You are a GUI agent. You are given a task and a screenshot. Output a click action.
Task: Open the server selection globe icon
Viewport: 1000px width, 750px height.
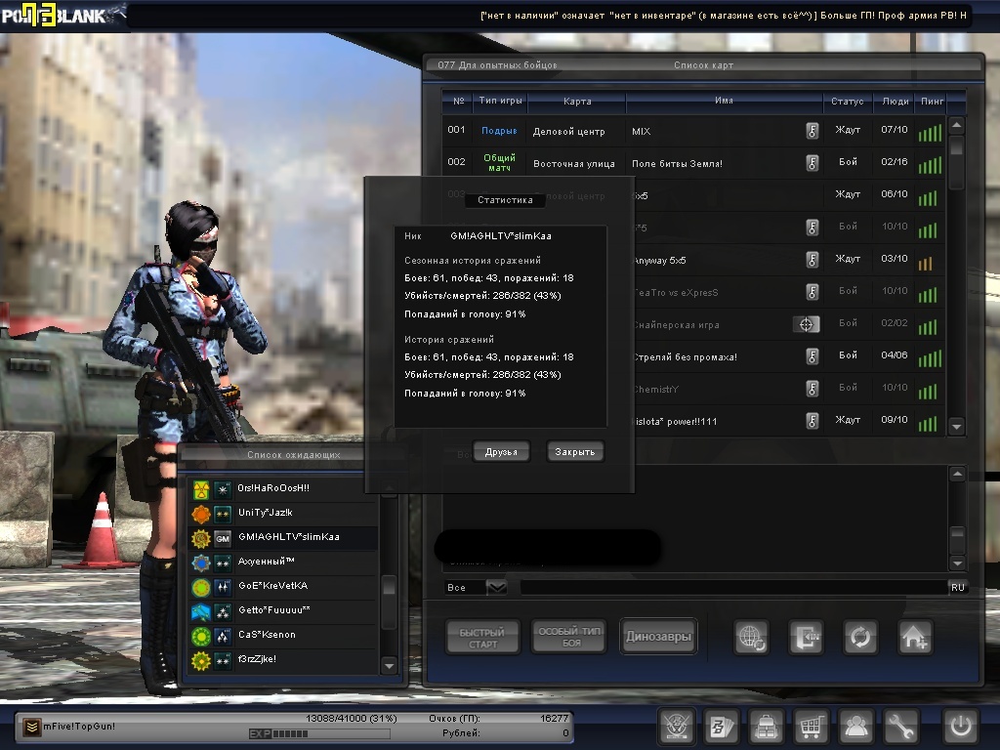click(x=751, y=637)
